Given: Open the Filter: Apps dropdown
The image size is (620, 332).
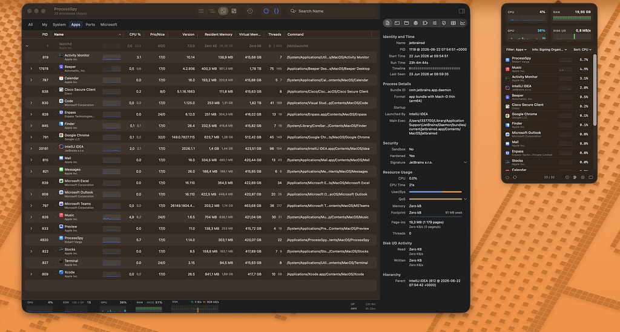Looking at the screenshot, I should 516,50.
